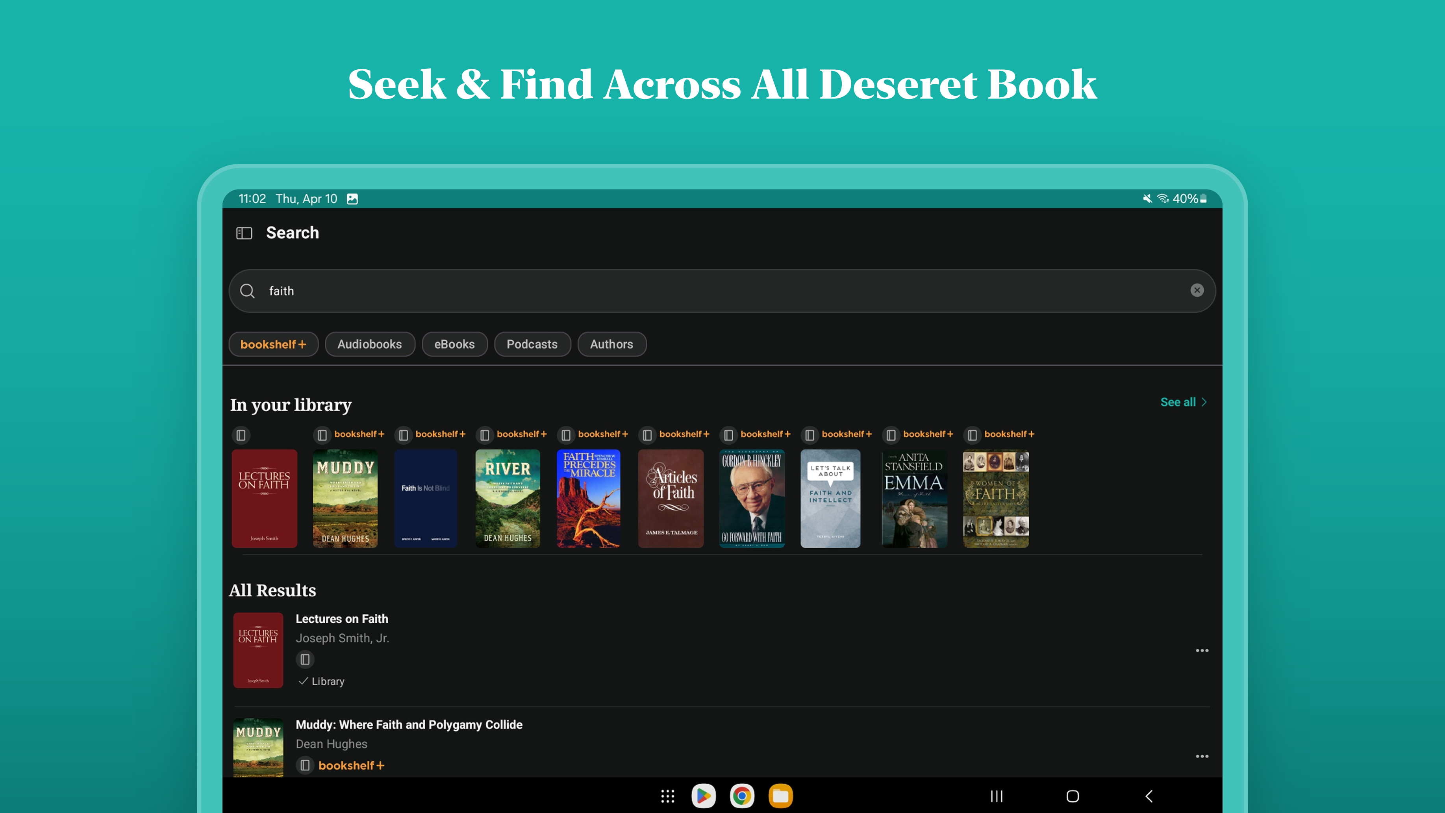Viewport: 1445px width, 813px height.
Task: Launch Google Play Store from taskbar
Action: (x=704, y=796)
